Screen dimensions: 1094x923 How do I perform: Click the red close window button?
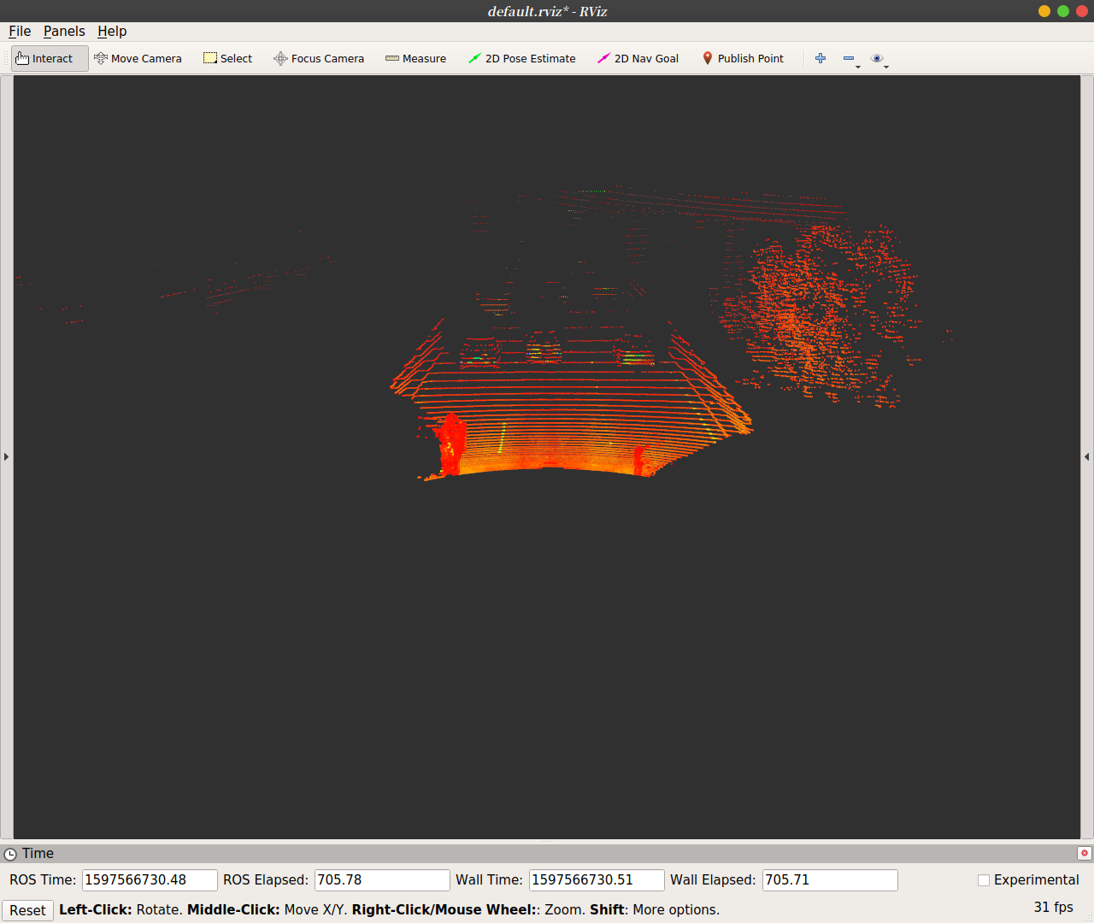click(x=1082, y=11)
